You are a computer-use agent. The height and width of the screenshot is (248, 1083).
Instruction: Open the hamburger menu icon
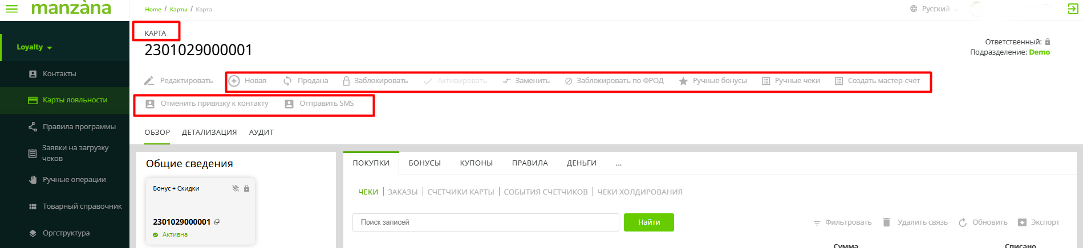[x=11, y=9]
